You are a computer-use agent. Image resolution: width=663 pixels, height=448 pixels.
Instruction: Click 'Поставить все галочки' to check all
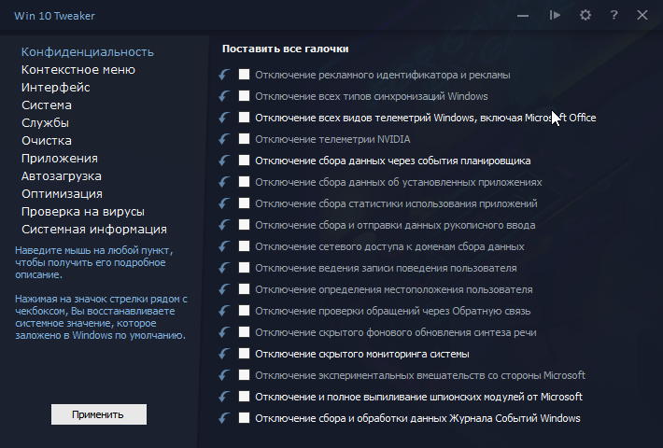(x=286, y=49)
